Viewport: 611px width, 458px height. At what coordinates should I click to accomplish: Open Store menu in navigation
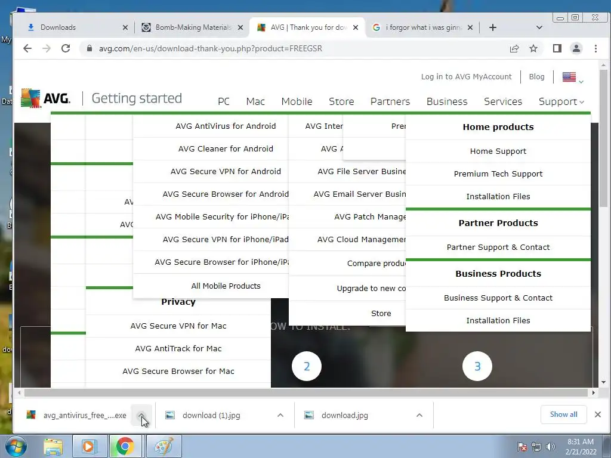(x=341, y=101)
